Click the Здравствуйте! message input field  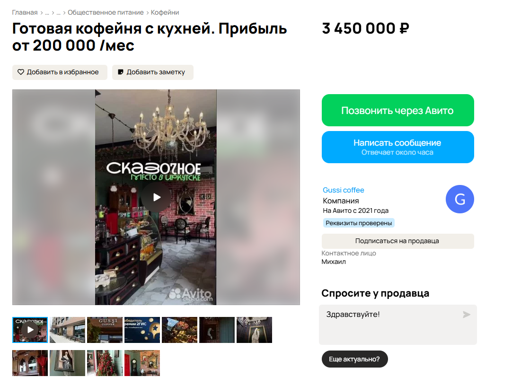pos(397,325)
